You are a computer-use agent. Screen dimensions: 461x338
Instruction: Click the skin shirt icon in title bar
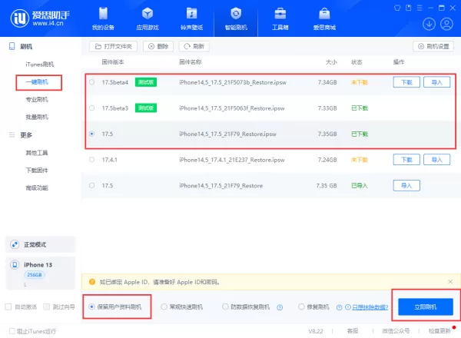pyautogui.click(x=397, y=8)
